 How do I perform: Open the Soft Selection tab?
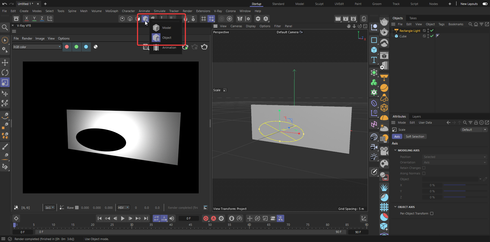(415, 137)
